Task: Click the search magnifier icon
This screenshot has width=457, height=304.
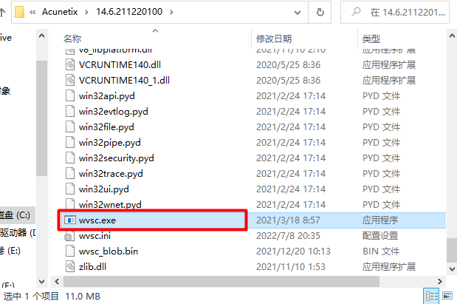Action: tap(356, 12)
